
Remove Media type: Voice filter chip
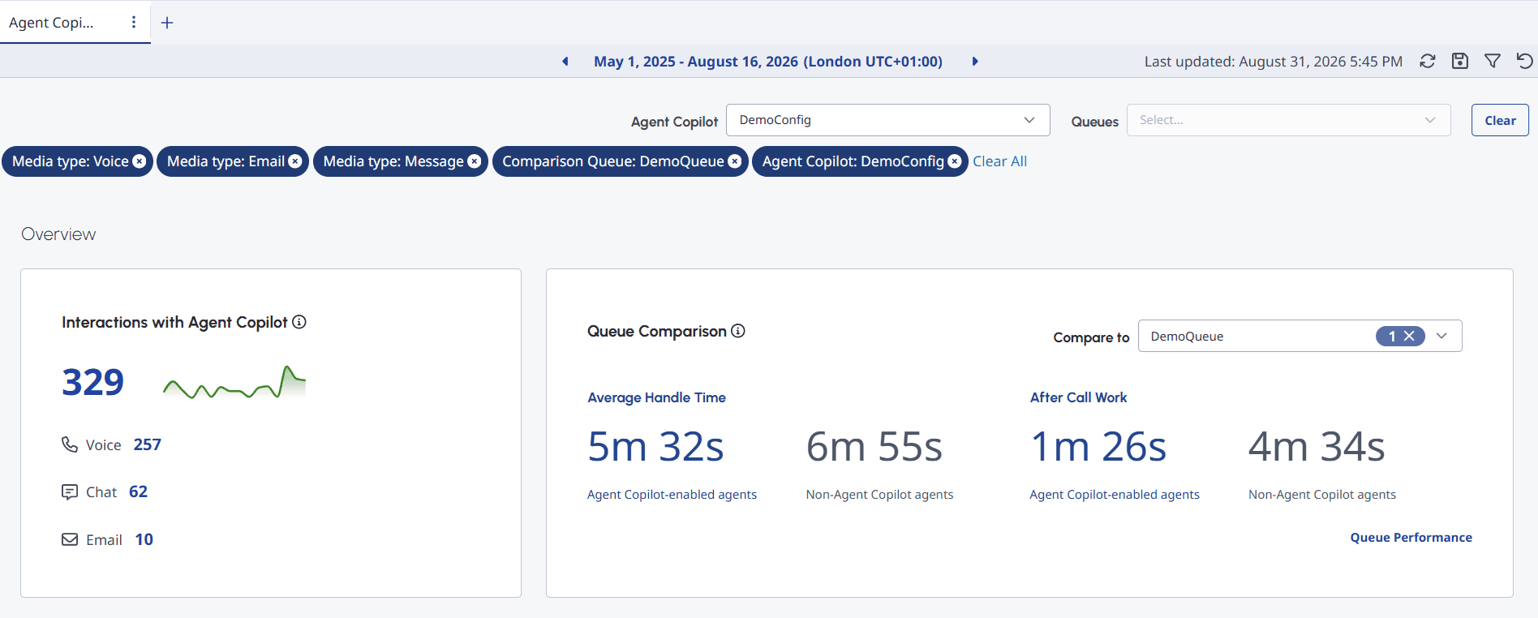pyautogui.click(x=140, y=161)
